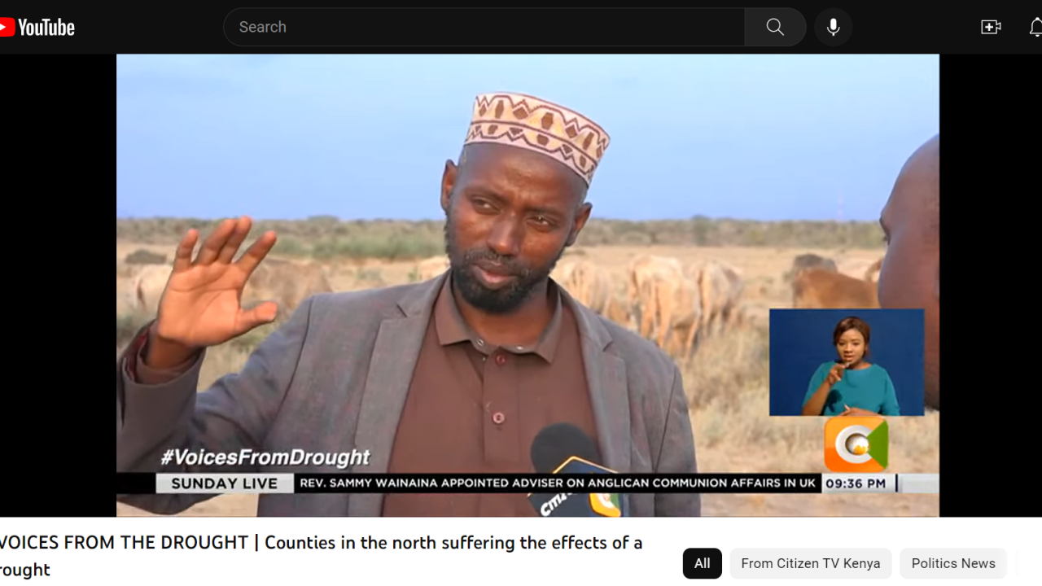Start voice search with the microphone icon

pos(833,27)
